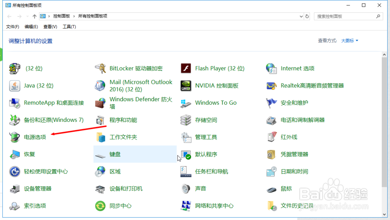Open recent locations dropdown arrow
Viewport: 390px width, 220px height.
tap(27, 16)
